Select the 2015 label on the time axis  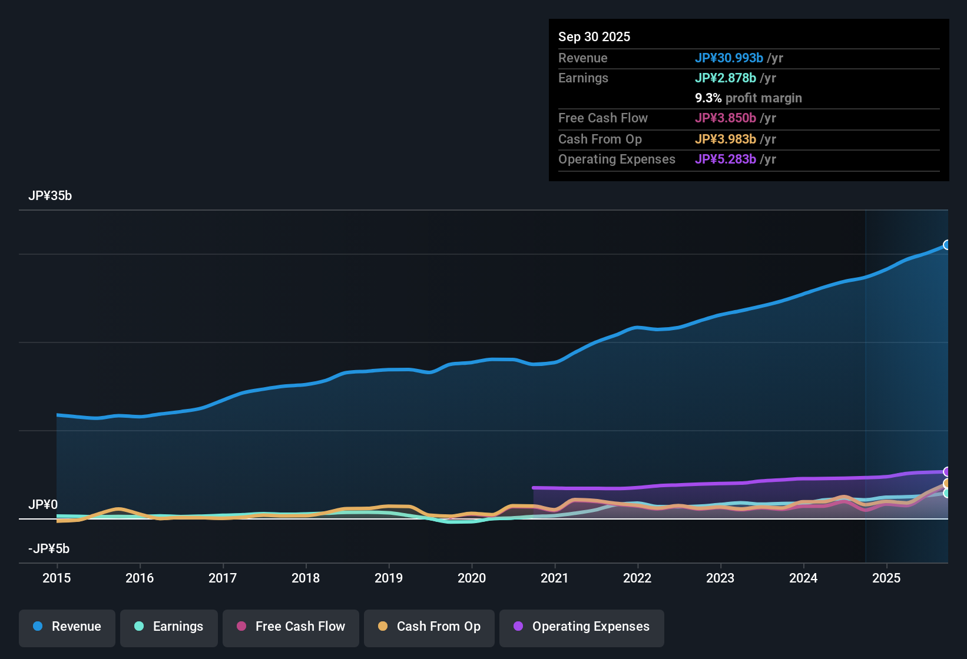tap(57, 578)
